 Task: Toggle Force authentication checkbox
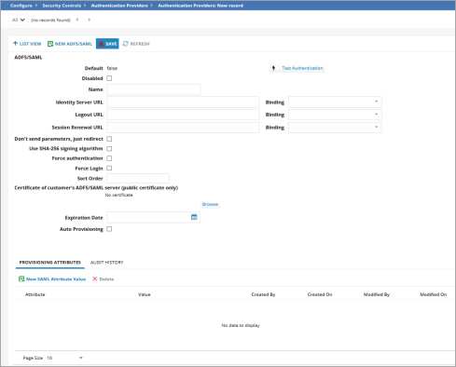point(109,158)
